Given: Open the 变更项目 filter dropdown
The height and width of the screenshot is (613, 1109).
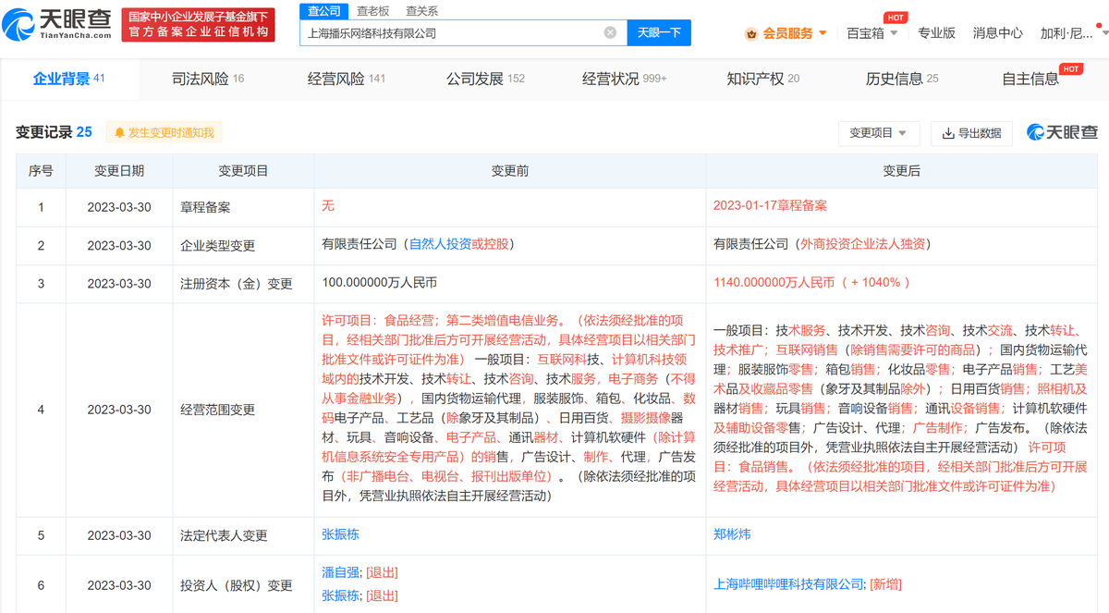Looking at the screenshot, I should [x=878, y=133].
